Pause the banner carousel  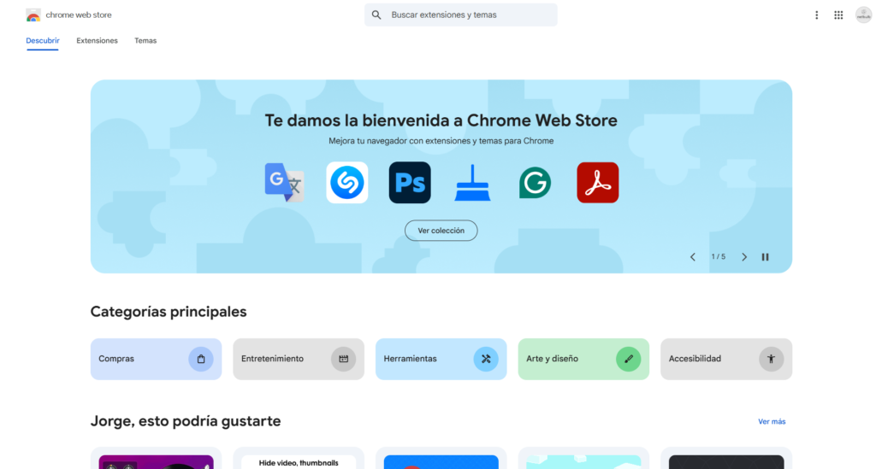[766, 257]
